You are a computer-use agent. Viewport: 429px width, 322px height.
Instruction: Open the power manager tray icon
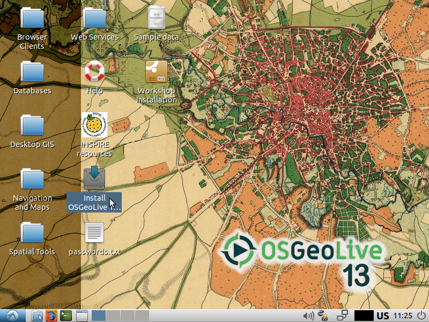tap(323, 316)
